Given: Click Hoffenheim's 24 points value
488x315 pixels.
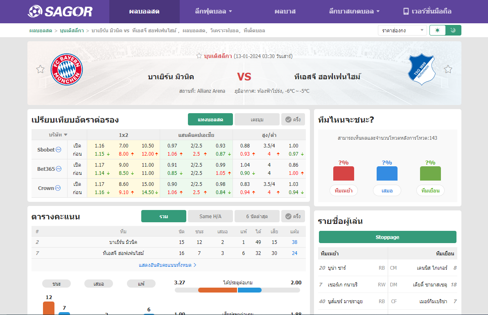Looking at the screenshot, I should click(x=294, y=253).
